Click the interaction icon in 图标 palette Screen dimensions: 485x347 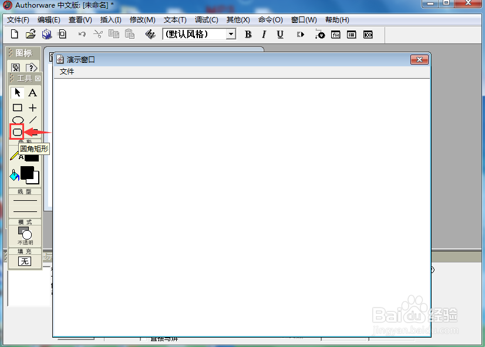[x=32, y=67]
